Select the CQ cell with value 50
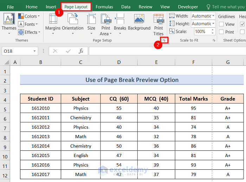The width and height of the screenshot is (246, 182). coord(119,146)
